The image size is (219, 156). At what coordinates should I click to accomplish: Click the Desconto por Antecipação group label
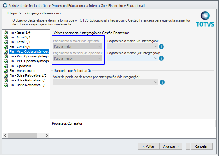tap(73, 71)
